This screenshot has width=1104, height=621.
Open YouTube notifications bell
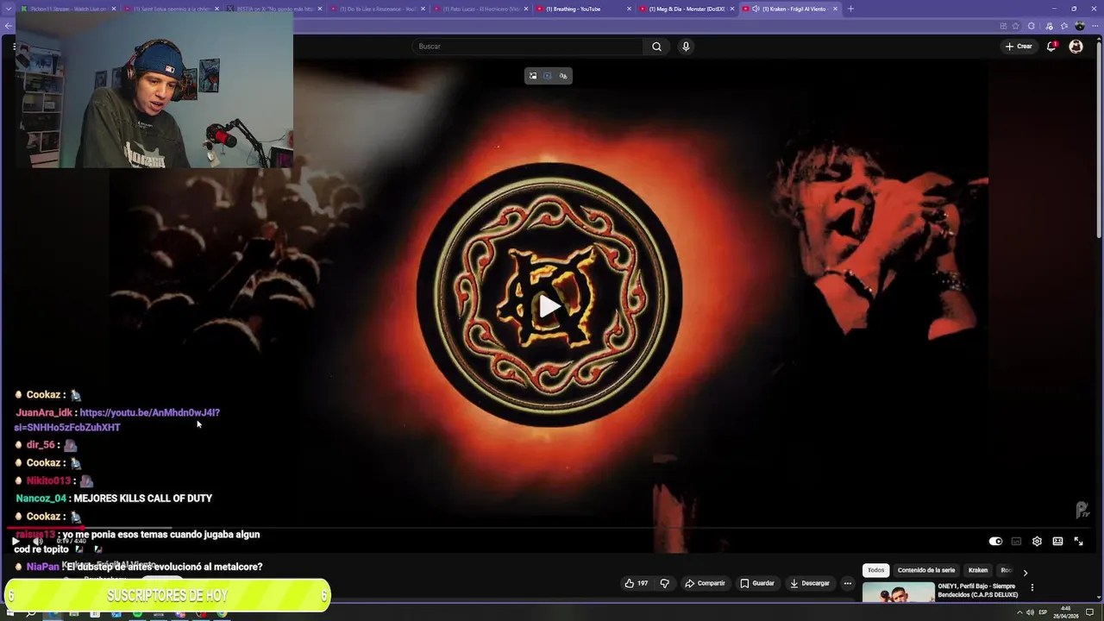click(1051, 47)
